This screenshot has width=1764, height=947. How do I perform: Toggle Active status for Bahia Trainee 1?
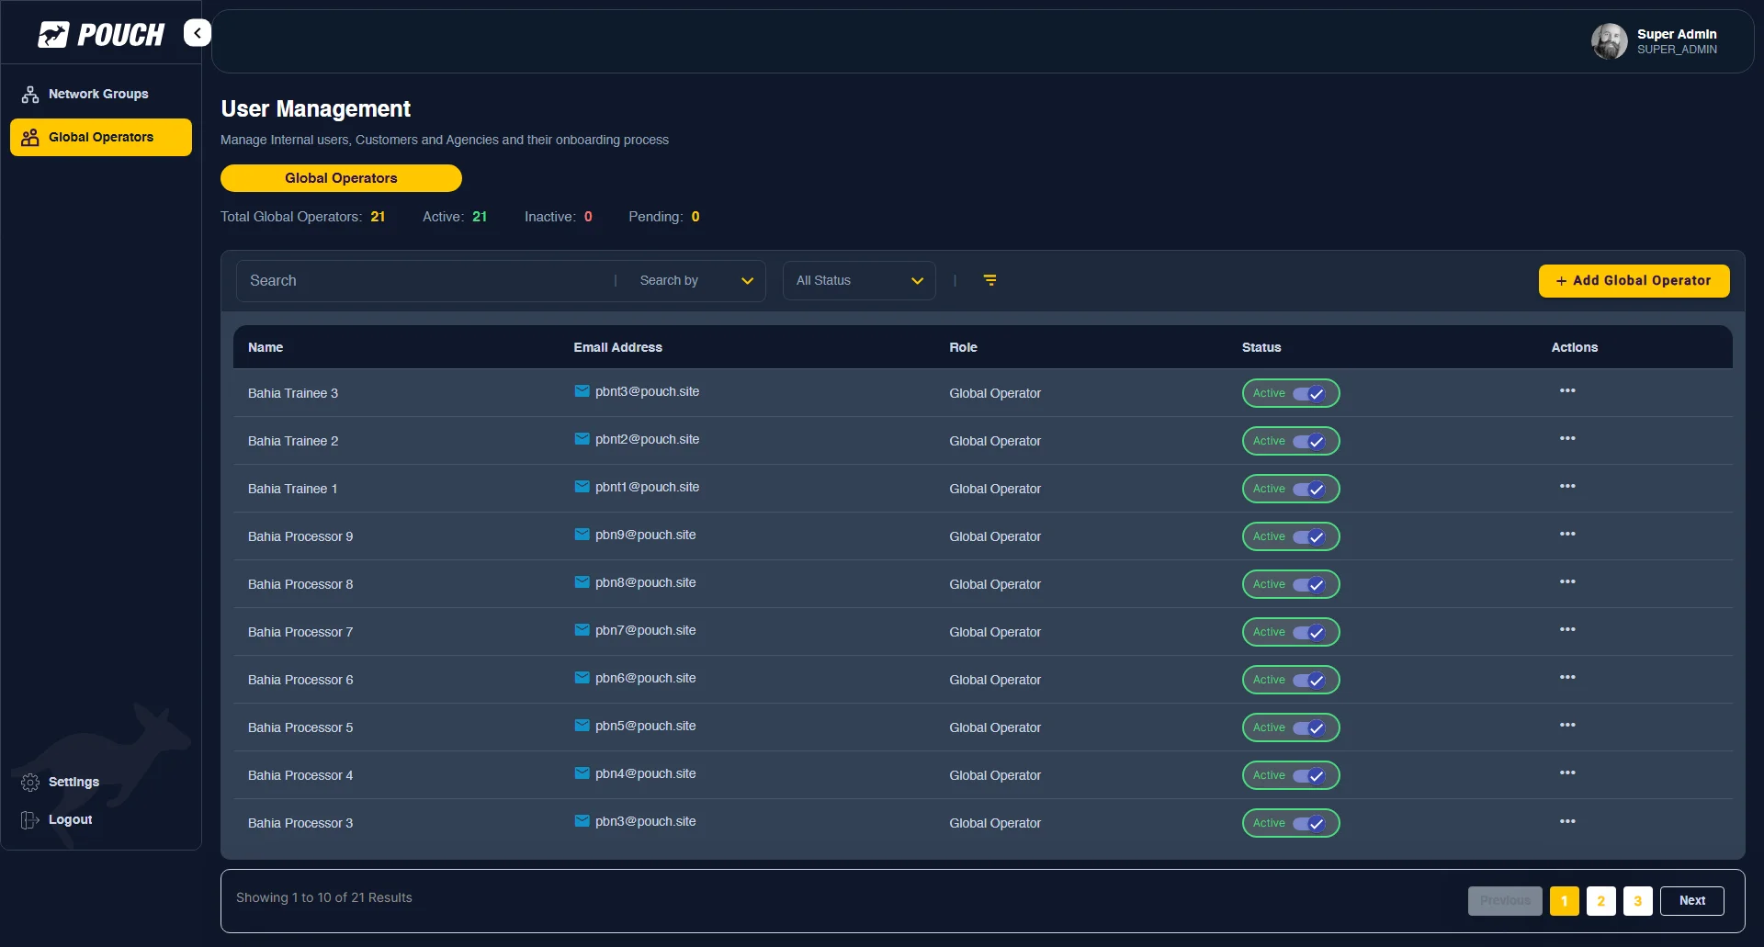click(x=1309, y=490)
